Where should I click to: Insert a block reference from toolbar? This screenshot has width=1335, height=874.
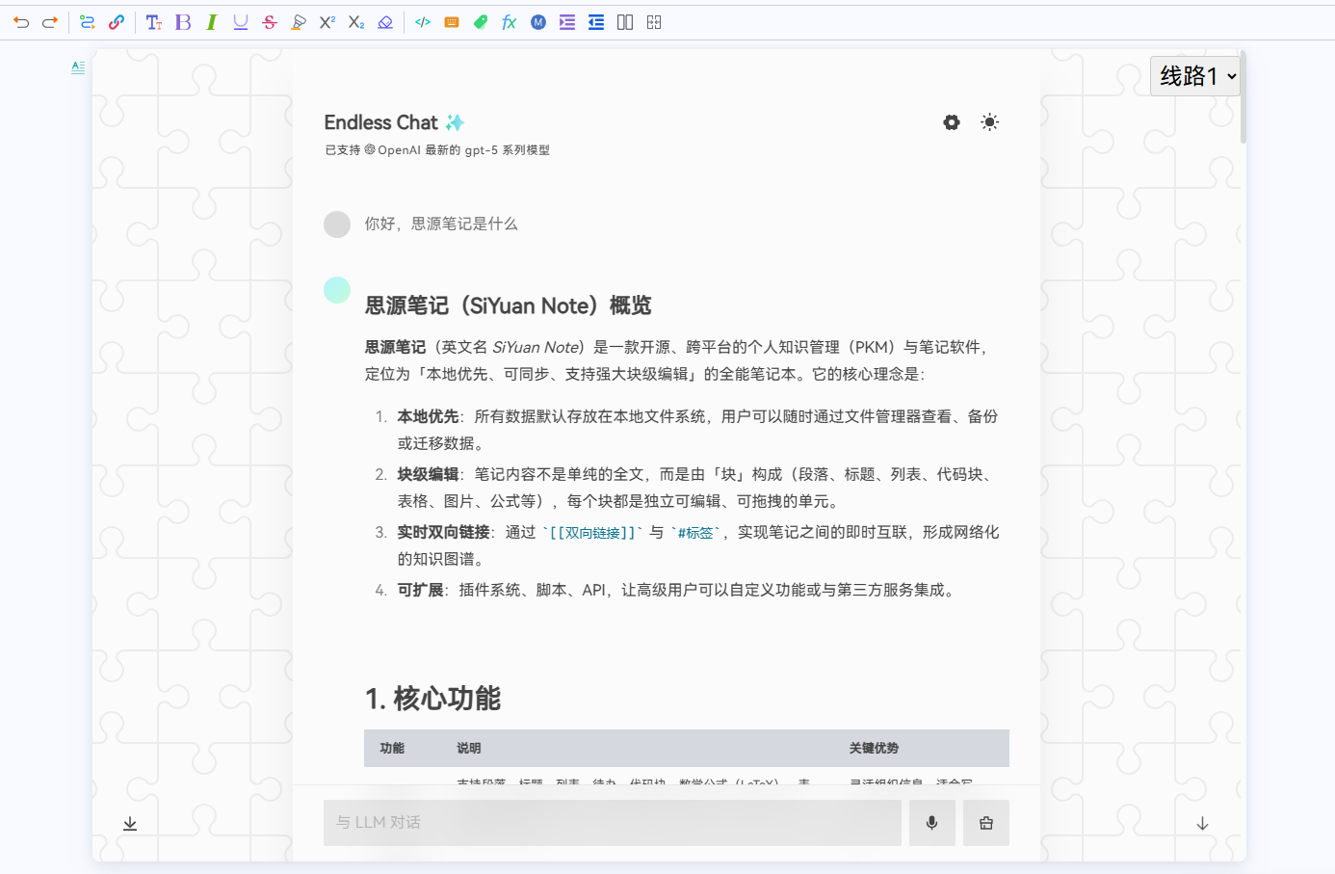pyautogui.click(x=87, y=22)
